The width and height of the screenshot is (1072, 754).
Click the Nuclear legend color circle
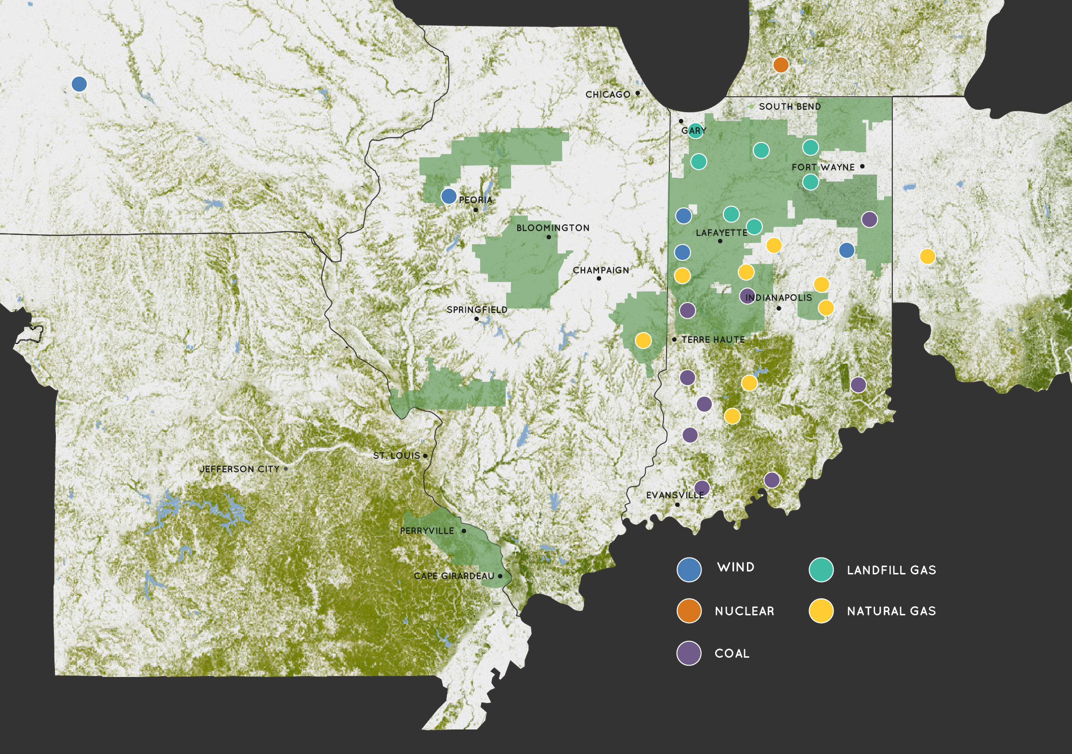coord(689,611)
